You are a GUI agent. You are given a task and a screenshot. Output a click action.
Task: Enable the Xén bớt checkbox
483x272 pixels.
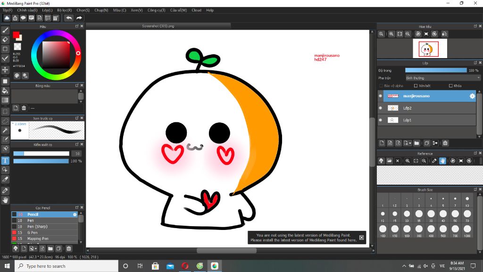[416, 86]
